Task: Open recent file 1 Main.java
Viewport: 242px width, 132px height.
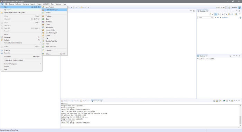Action: (x=21, y=60)
